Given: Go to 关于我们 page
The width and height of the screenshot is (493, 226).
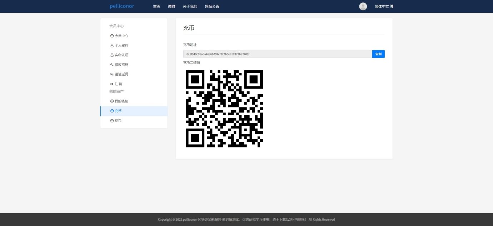Looking at the screenshot, I should 190,6.
